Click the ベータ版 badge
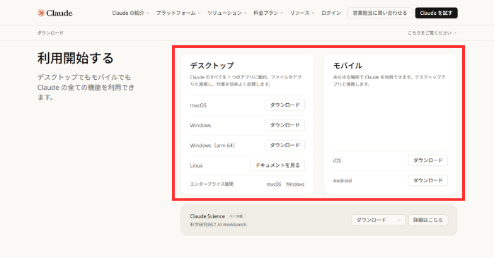The width and height of the screenshot is (494, 258). tap(236, 216)
